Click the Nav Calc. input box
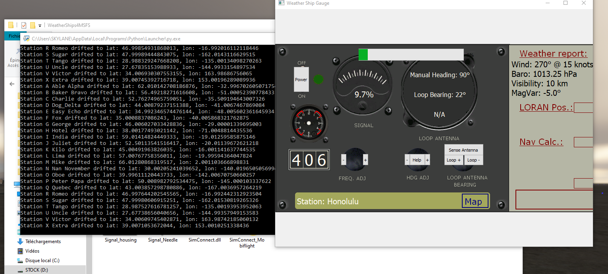 (584, 142)
